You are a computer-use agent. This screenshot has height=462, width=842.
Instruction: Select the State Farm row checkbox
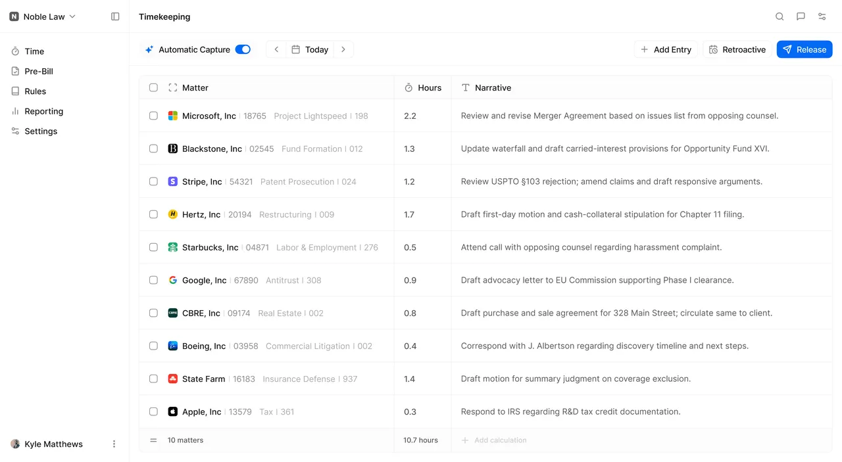click(153, 379)
